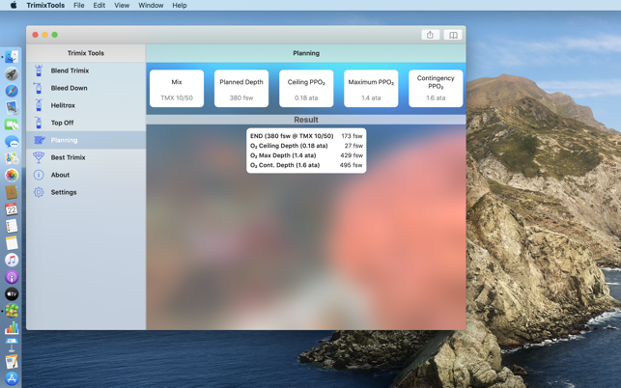The height and width of the screenshot is (388, 621).
Task: Edit the Mix TMX 10/50 card
Action: (177, 88)
